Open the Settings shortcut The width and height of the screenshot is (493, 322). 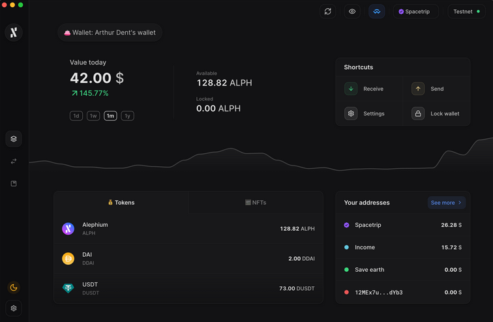369,113
